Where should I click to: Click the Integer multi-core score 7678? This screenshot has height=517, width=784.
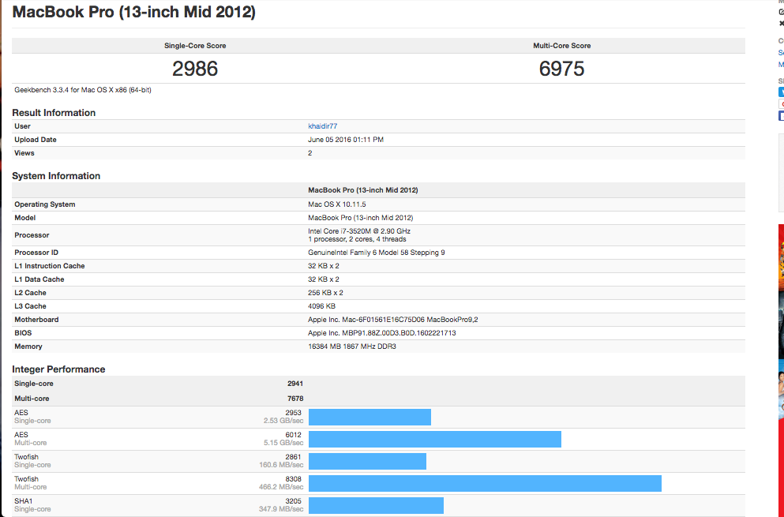coord(295,399)
